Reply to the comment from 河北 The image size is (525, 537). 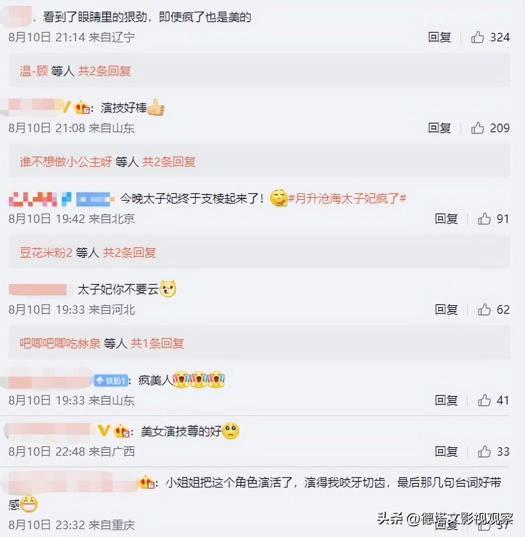446,309
